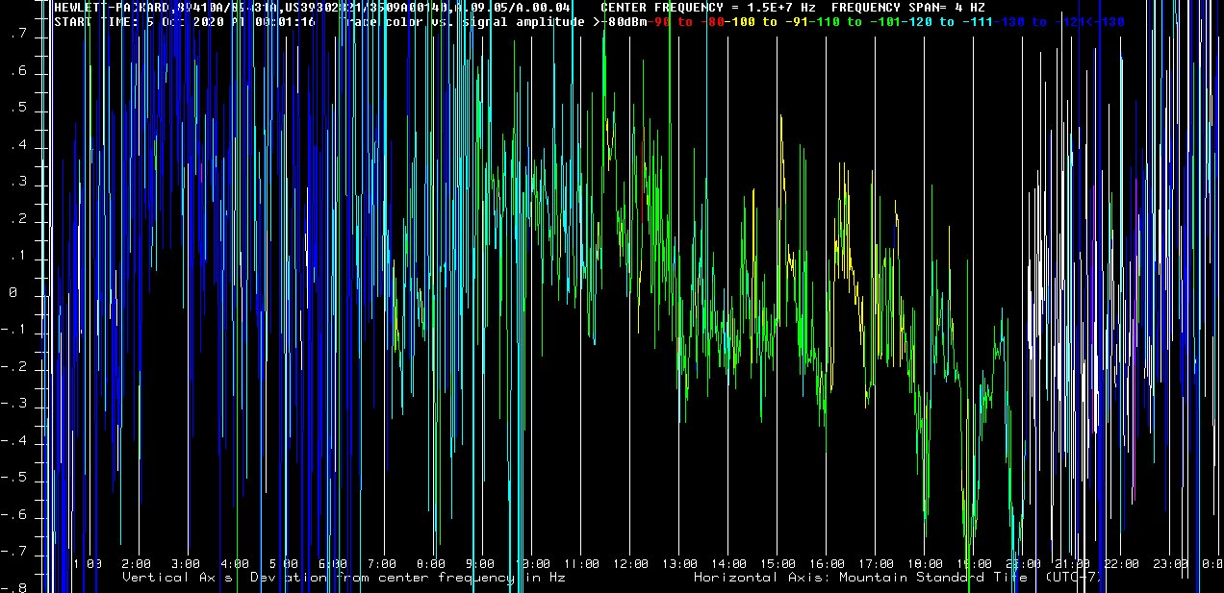This screenshot has width=1224, height=593.
Task: Click the '.7' vertical axis label
Action: pyautogui.click(x=18, y=35)
